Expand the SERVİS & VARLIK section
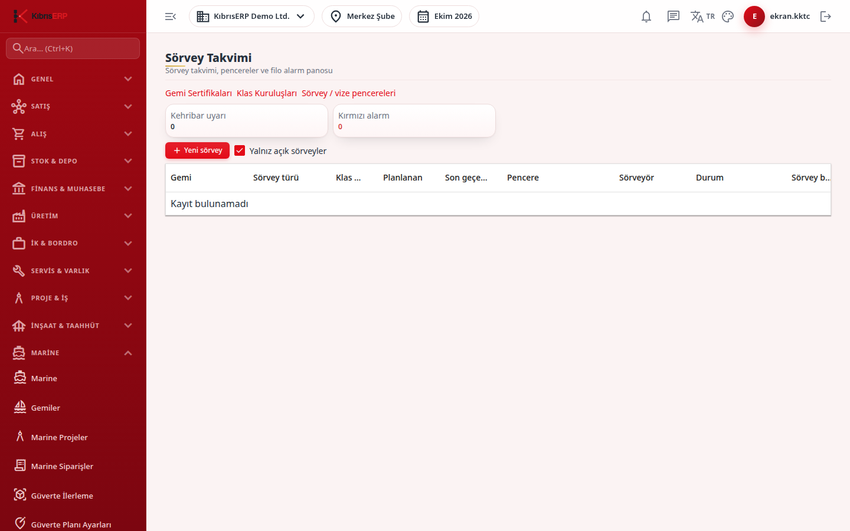This screenshot has height=531, width=850. (x=73, y=271)
